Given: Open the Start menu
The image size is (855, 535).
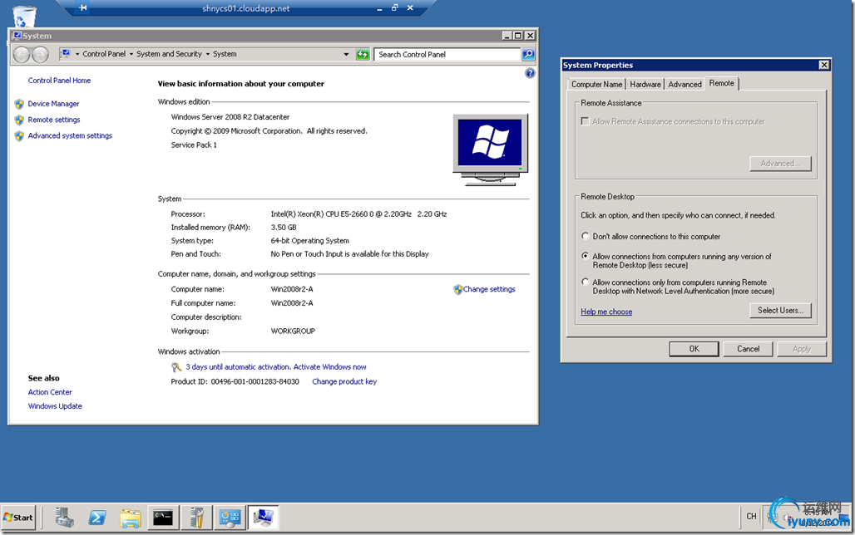Looking at the screenshot, I should click(x=18, y=518).
